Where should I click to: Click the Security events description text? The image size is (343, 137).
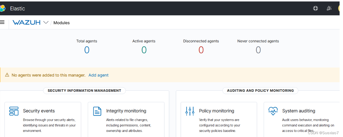click(x=49, y=125)
